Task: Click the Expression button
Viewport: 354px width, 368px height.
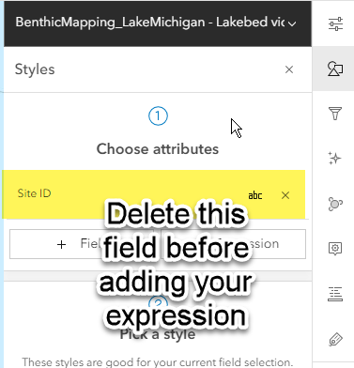Action: [x=234, y=244]
